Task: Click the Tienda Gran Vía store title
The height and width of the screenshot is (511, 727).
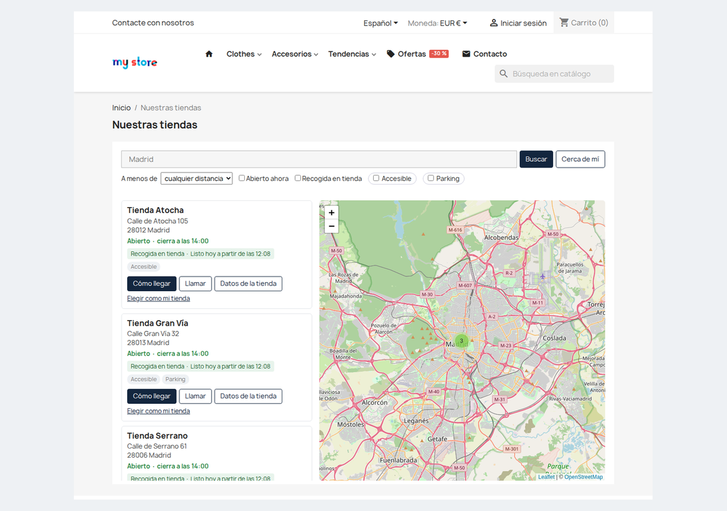Action: [158, 323]
